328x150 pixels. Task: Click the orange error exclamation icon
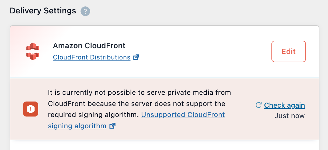(31, 109)
